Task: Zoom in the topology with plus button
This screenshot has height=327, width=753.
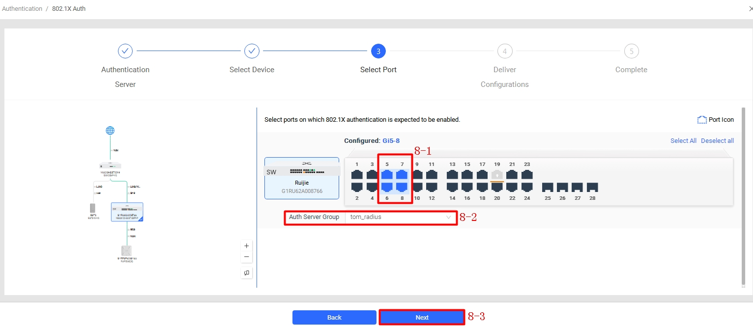Action: point(247,246)
